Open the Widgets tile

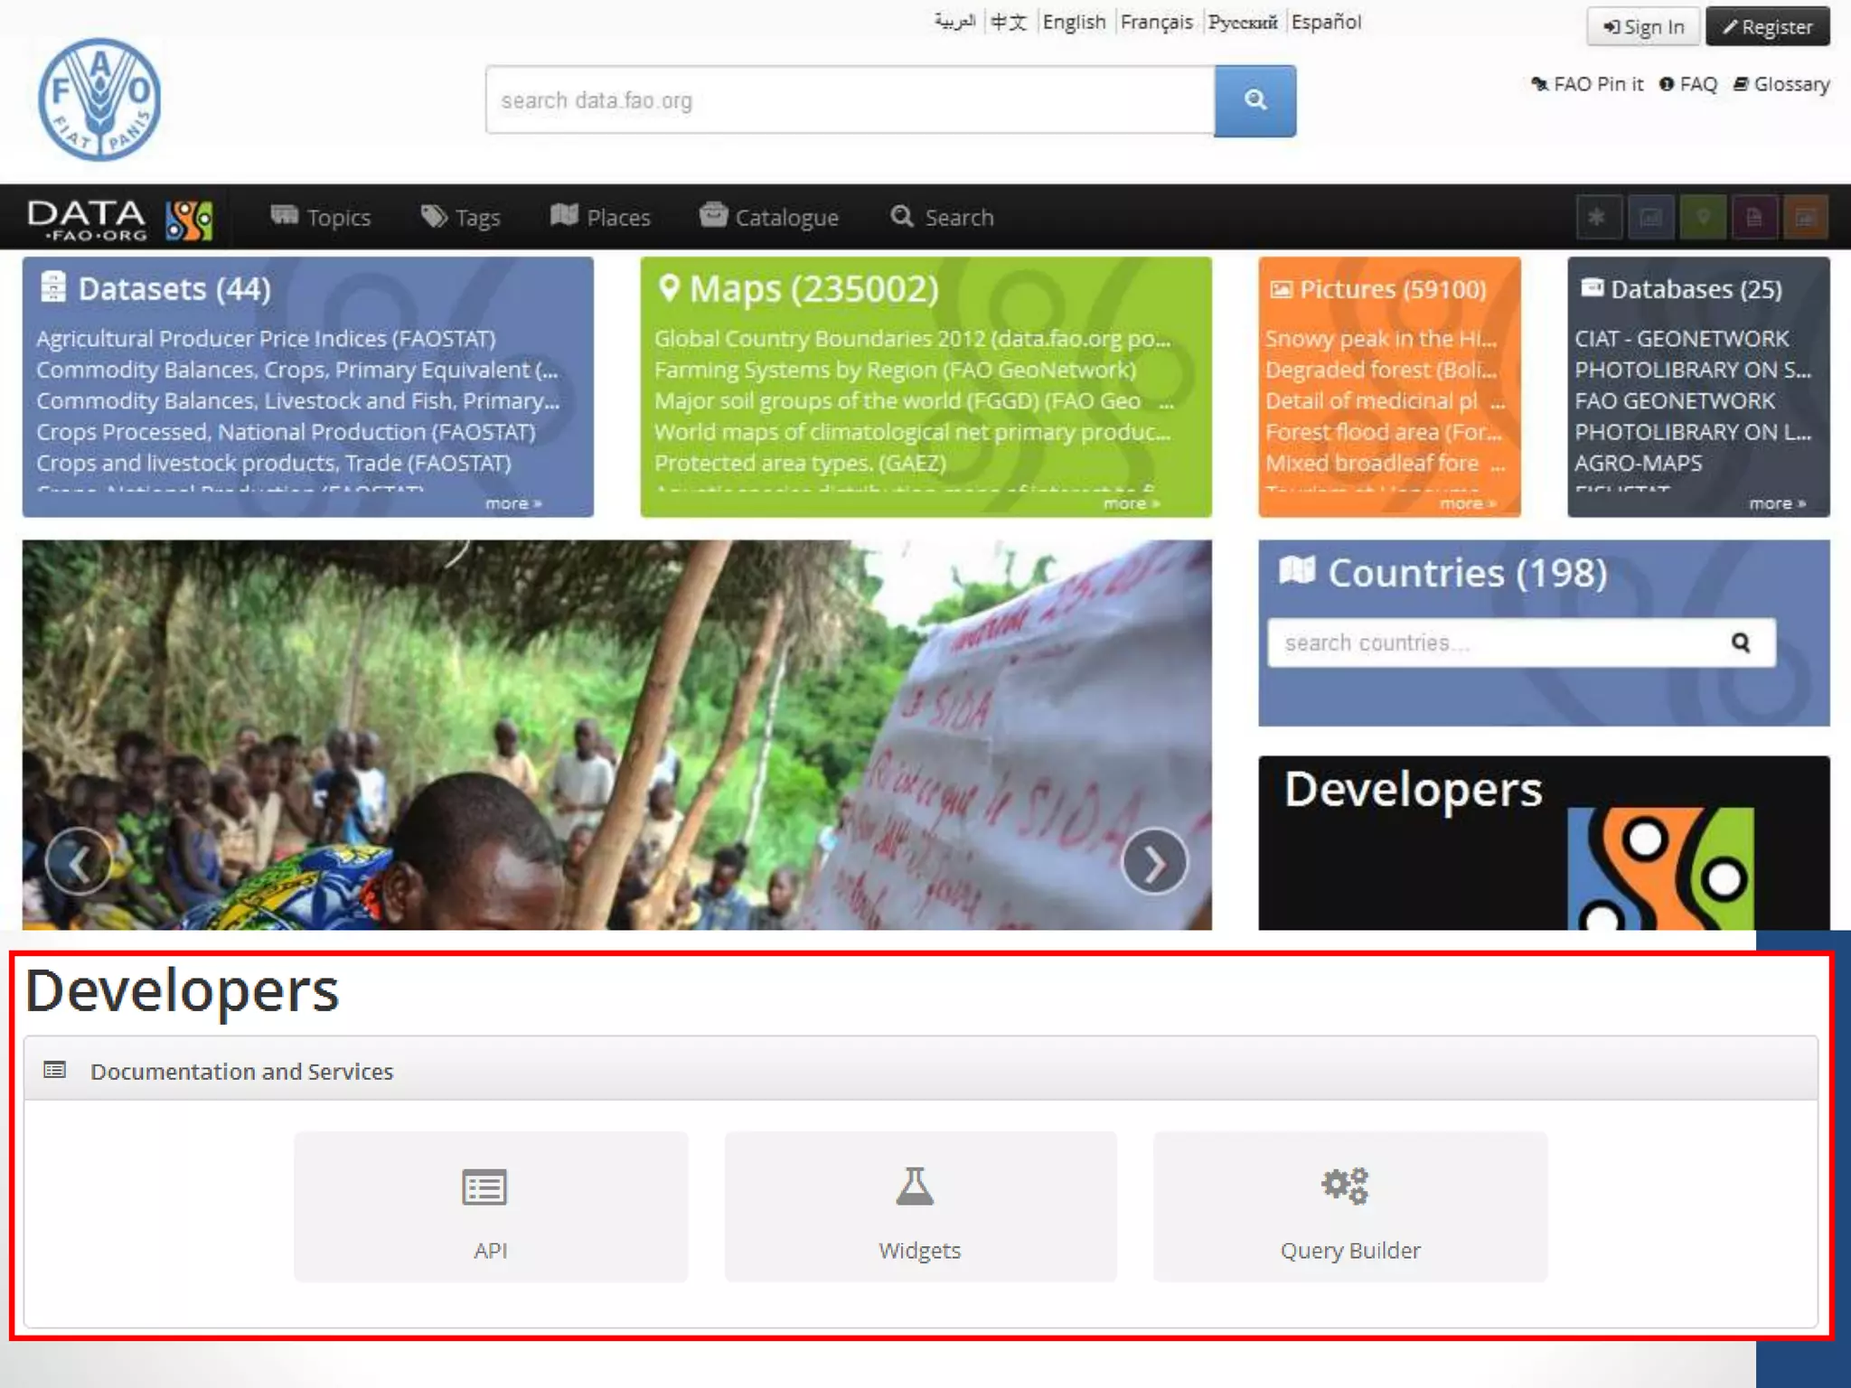tap(920, 1206)
